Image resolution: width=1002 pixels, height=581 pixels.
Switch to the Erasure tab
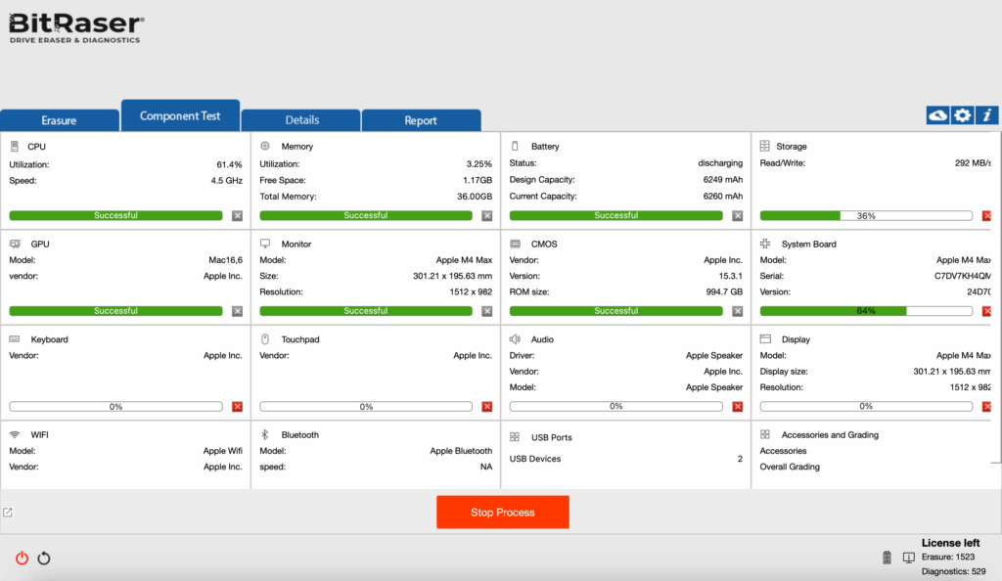click(x=59, y=120)
